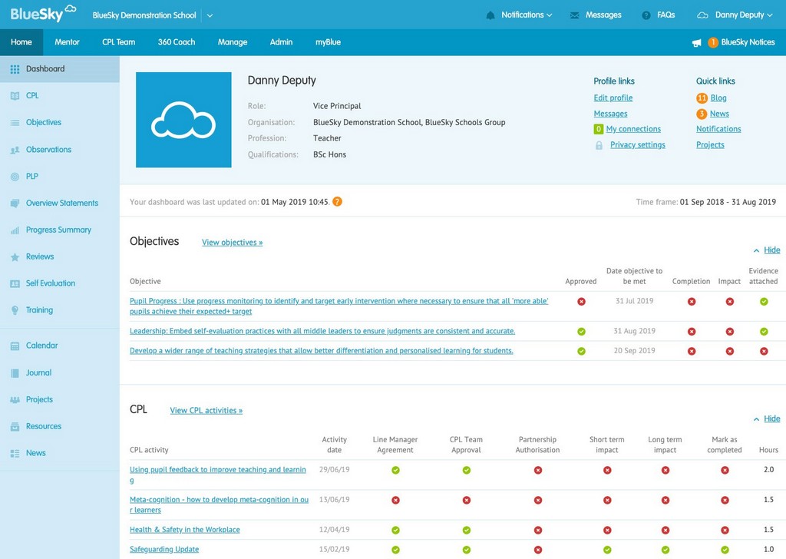The width and height of the screenshot is (786, 559).
Task: Click the Resources box icon
Action: tap(15, 427)
